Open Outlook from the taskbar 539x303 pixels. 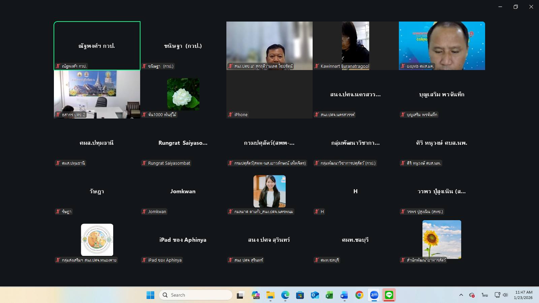tap(315, 295)
